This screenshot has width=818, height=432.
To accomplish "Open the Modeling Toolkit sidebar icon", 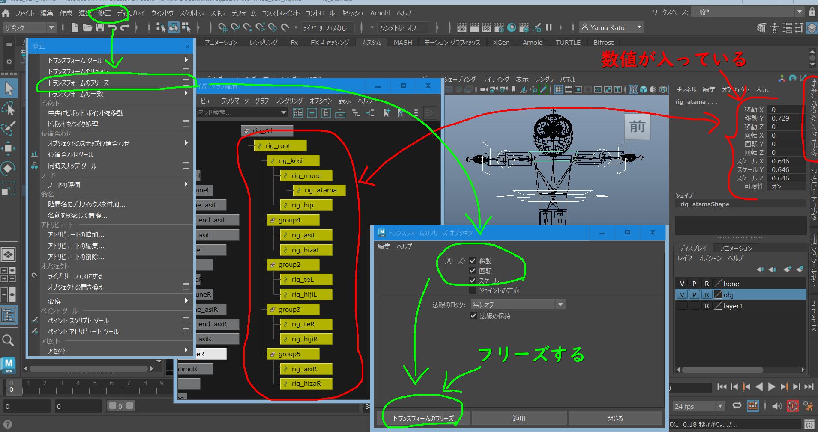I will coord(762,28).
